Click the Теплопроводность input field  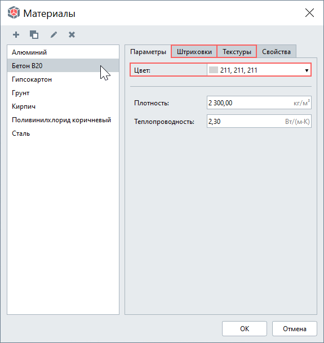pyautogui.click(x=259, y=121)
